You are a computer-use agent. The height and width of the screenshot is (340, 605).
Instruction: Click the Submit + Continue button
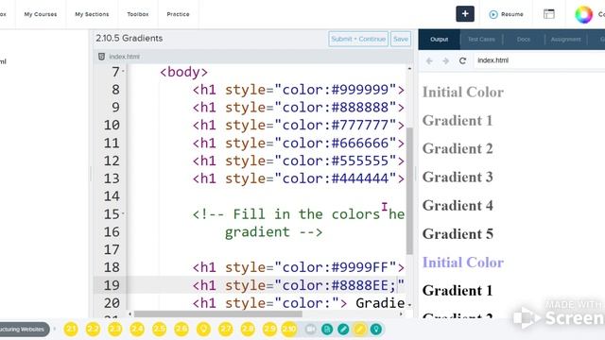tap(358, 39)
